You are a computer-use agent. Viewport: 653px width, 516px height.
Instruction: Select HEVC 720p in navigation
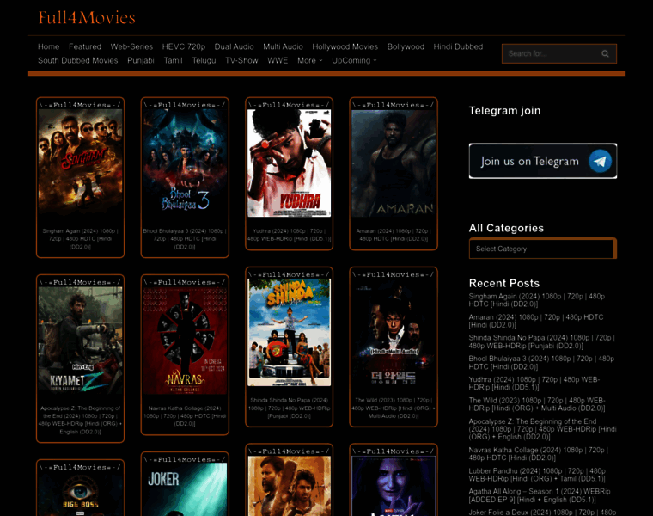[184, 46]
